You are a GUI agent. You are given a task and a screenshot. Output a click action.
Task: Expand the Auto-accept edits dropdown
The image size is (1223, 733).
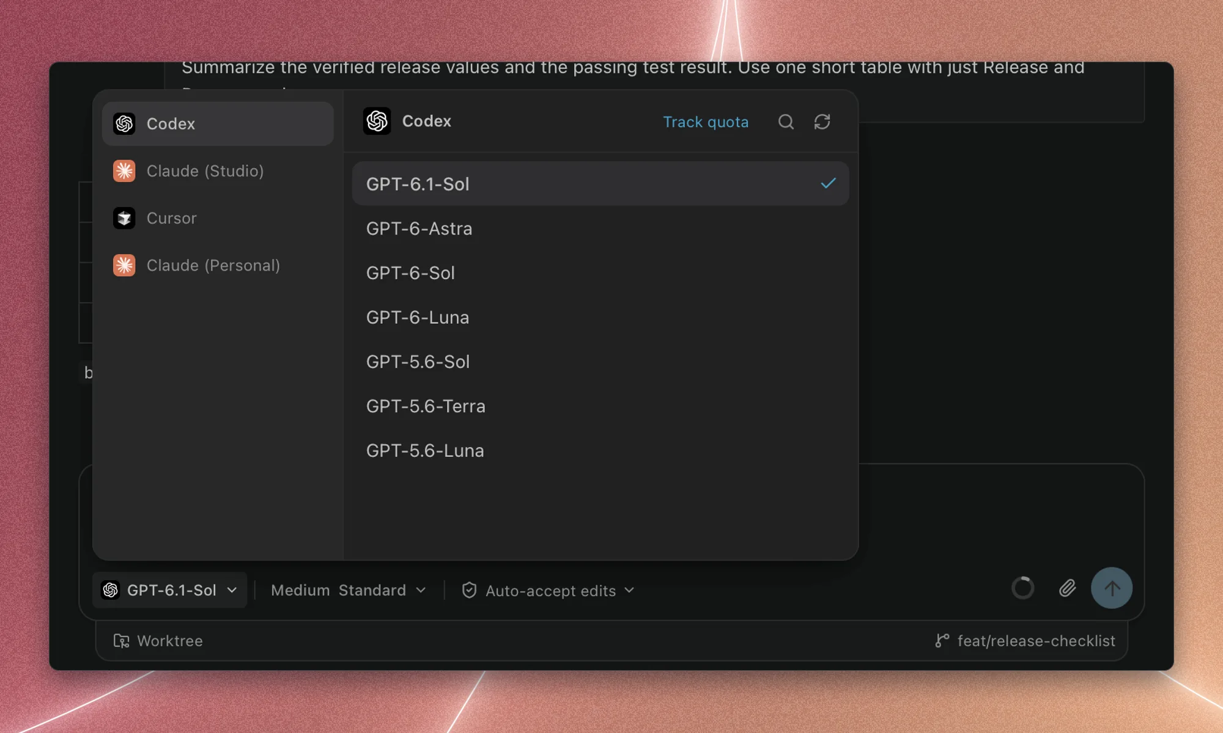549,591
